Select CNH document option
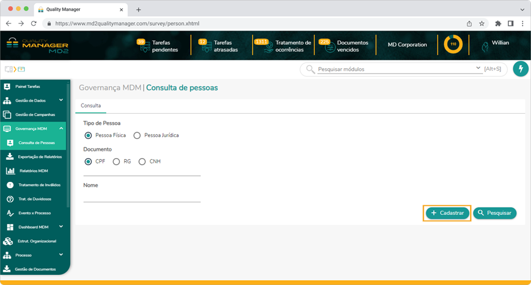 [143, 162]
